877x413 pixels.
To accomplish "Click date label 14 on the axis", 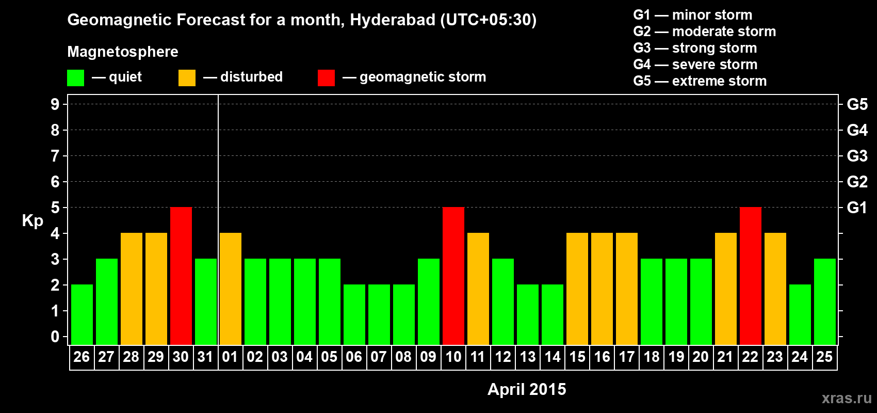I will pos(552,357).
